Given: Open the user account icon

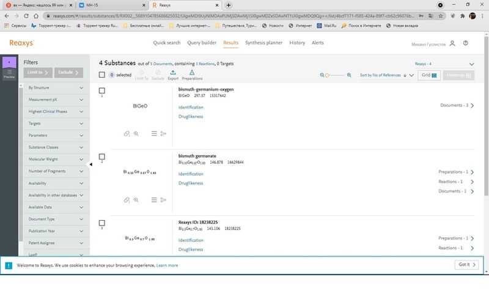Looking at the screenshot, I should (x=452, y=43).
